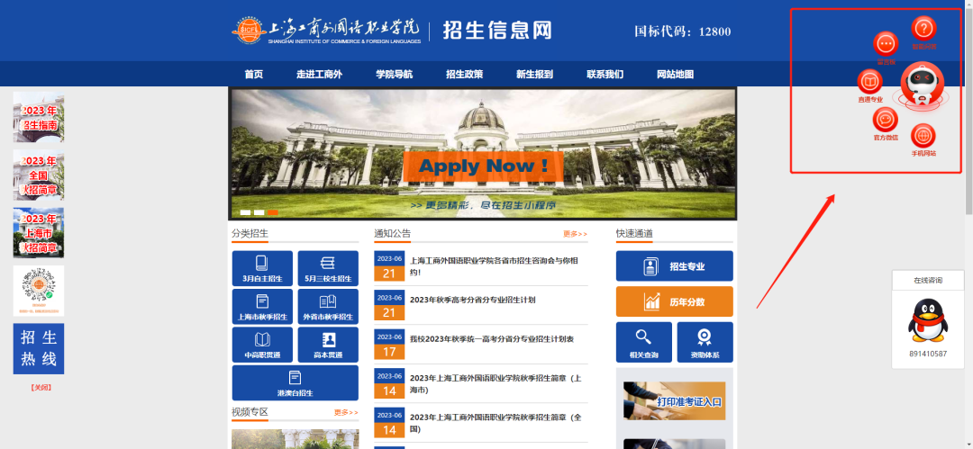This screenshot has width=973, height=449.
Task: Open notice 秋季招生简章（上海）
Action: [x=496, y=384]
